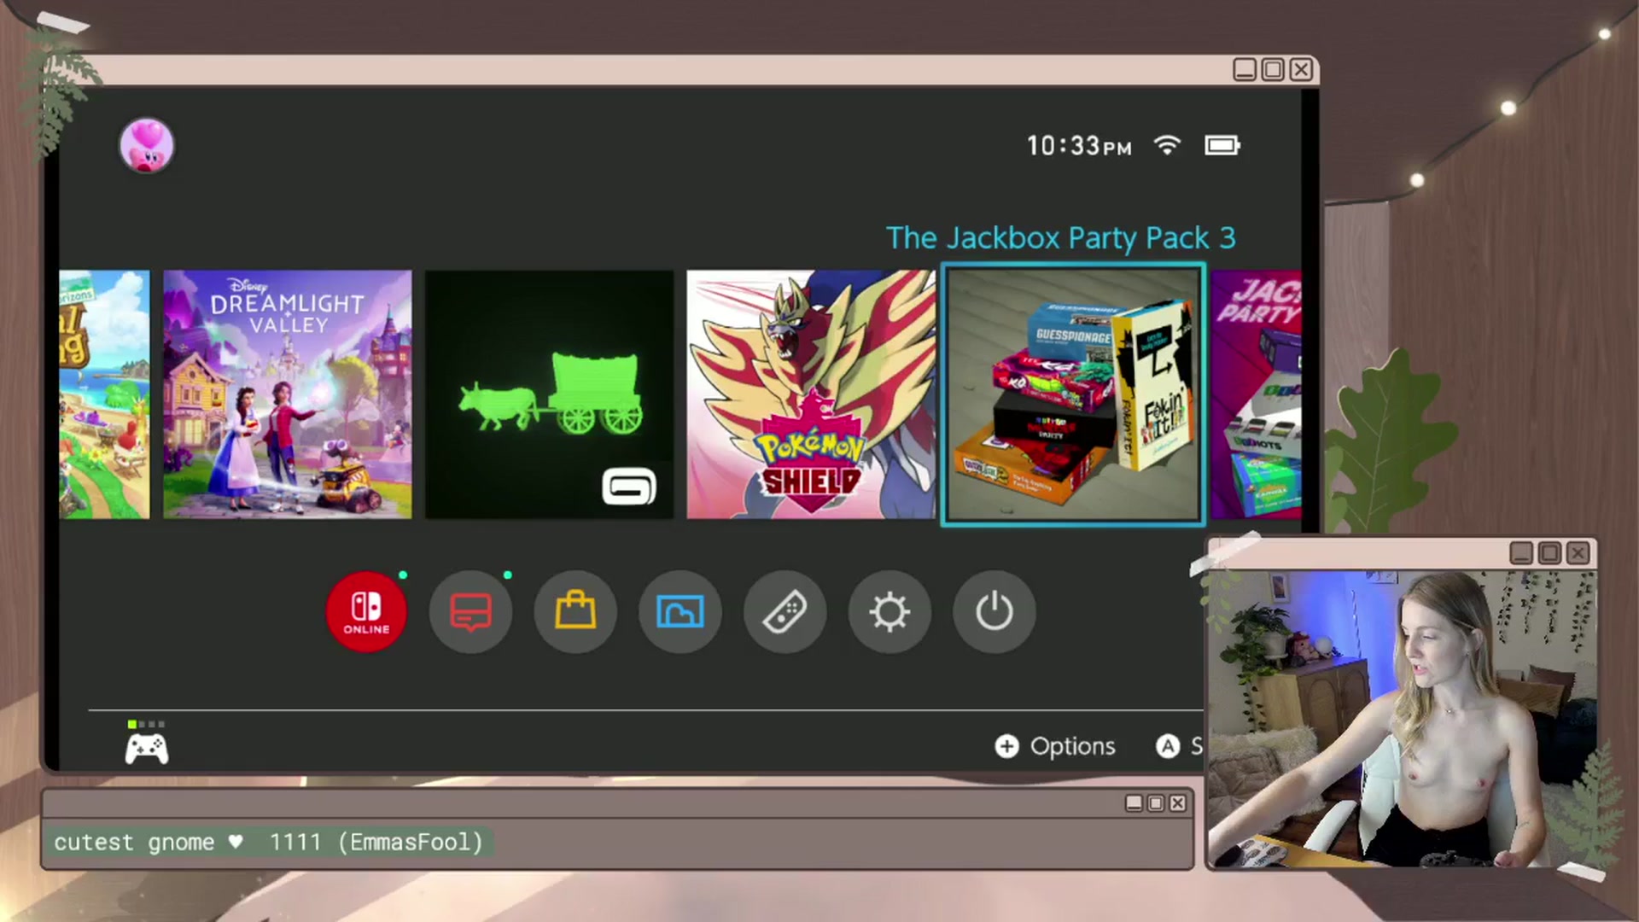
Task: Click the battery status icon
Action: [1222, 145]
